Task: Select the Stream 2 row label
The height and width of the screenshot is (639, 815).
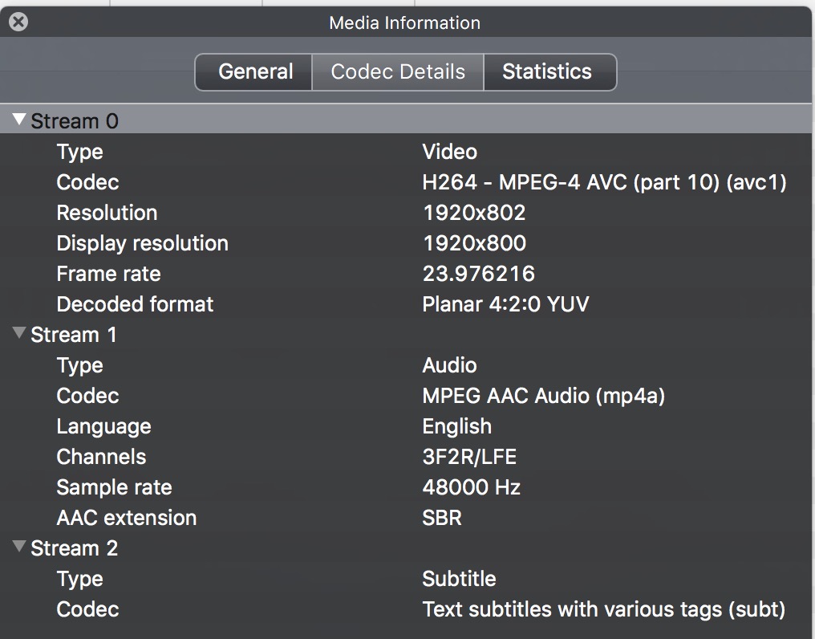Action: point(74,548)
